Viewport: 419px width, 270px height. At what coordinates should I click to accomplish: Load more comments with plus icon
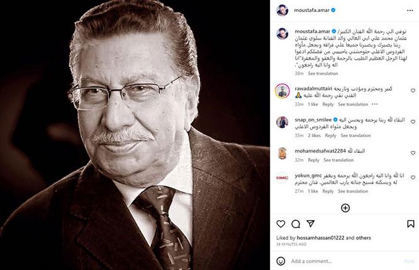pos(345,208)
